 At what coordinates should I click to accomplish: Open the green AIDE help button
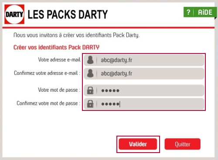click(200, 12)
